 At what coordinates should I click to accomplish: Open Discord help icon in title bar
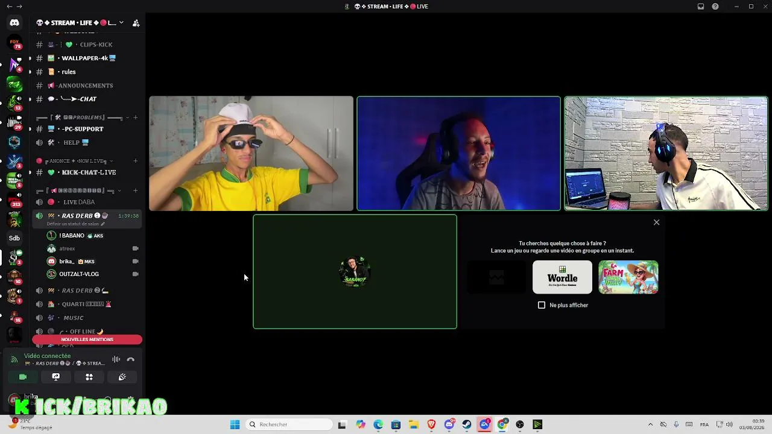tap(715, 7)
